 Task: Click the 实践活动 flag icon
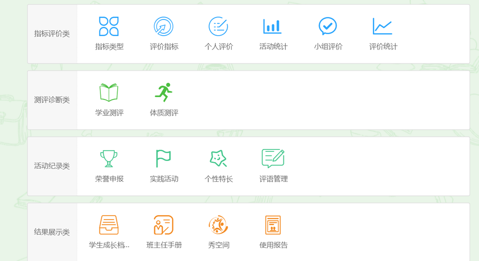pos(163,158)
